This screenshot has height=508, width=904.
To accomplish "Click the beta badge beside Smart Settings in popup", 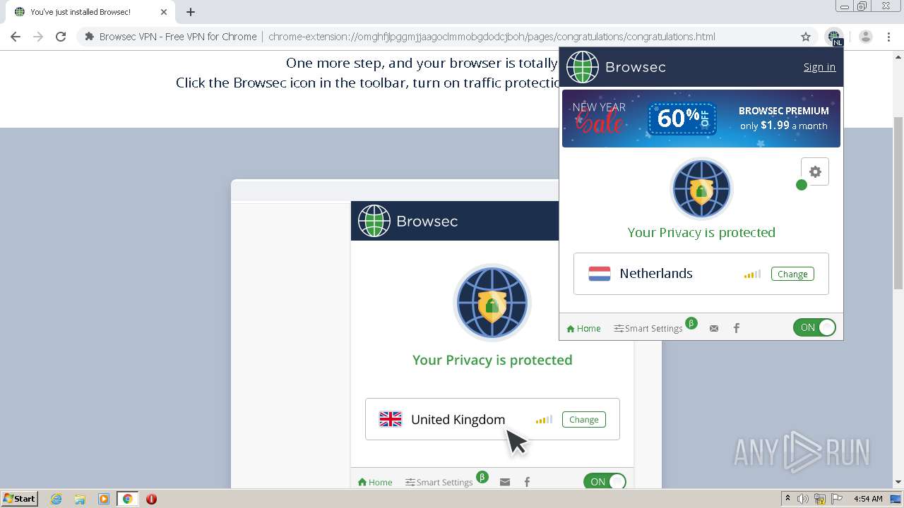I will pos(691,323).
